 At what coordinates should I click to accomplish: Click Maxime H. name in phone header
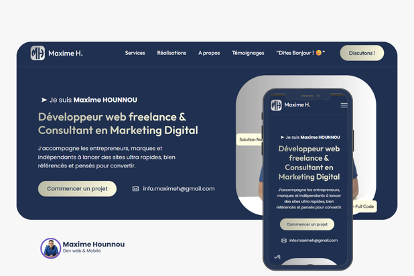click(x=297, y=105)
